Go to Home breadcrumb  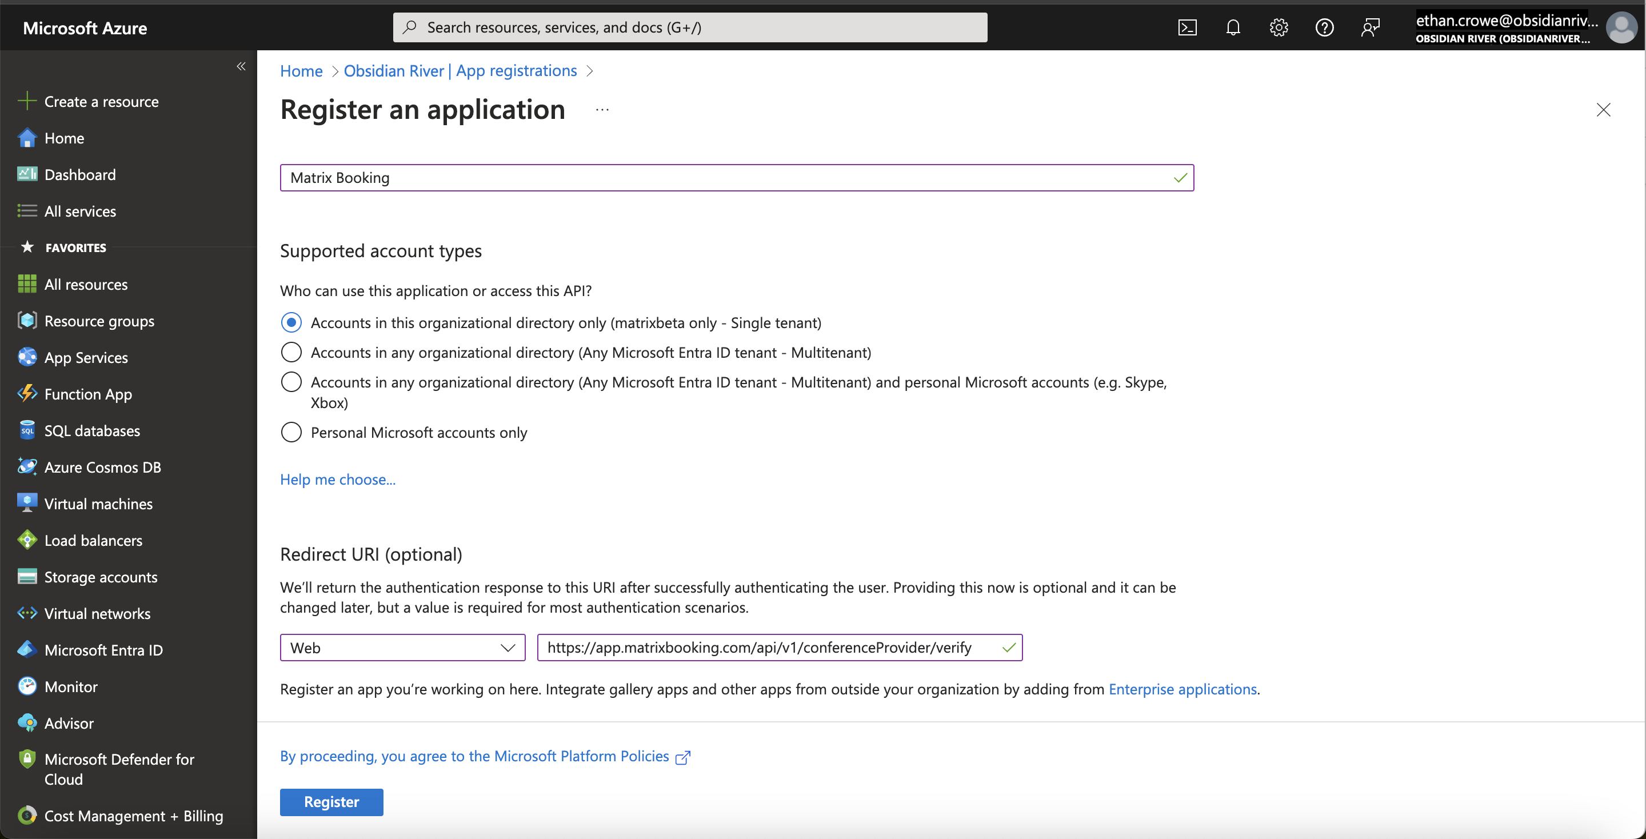click(301, 71)
